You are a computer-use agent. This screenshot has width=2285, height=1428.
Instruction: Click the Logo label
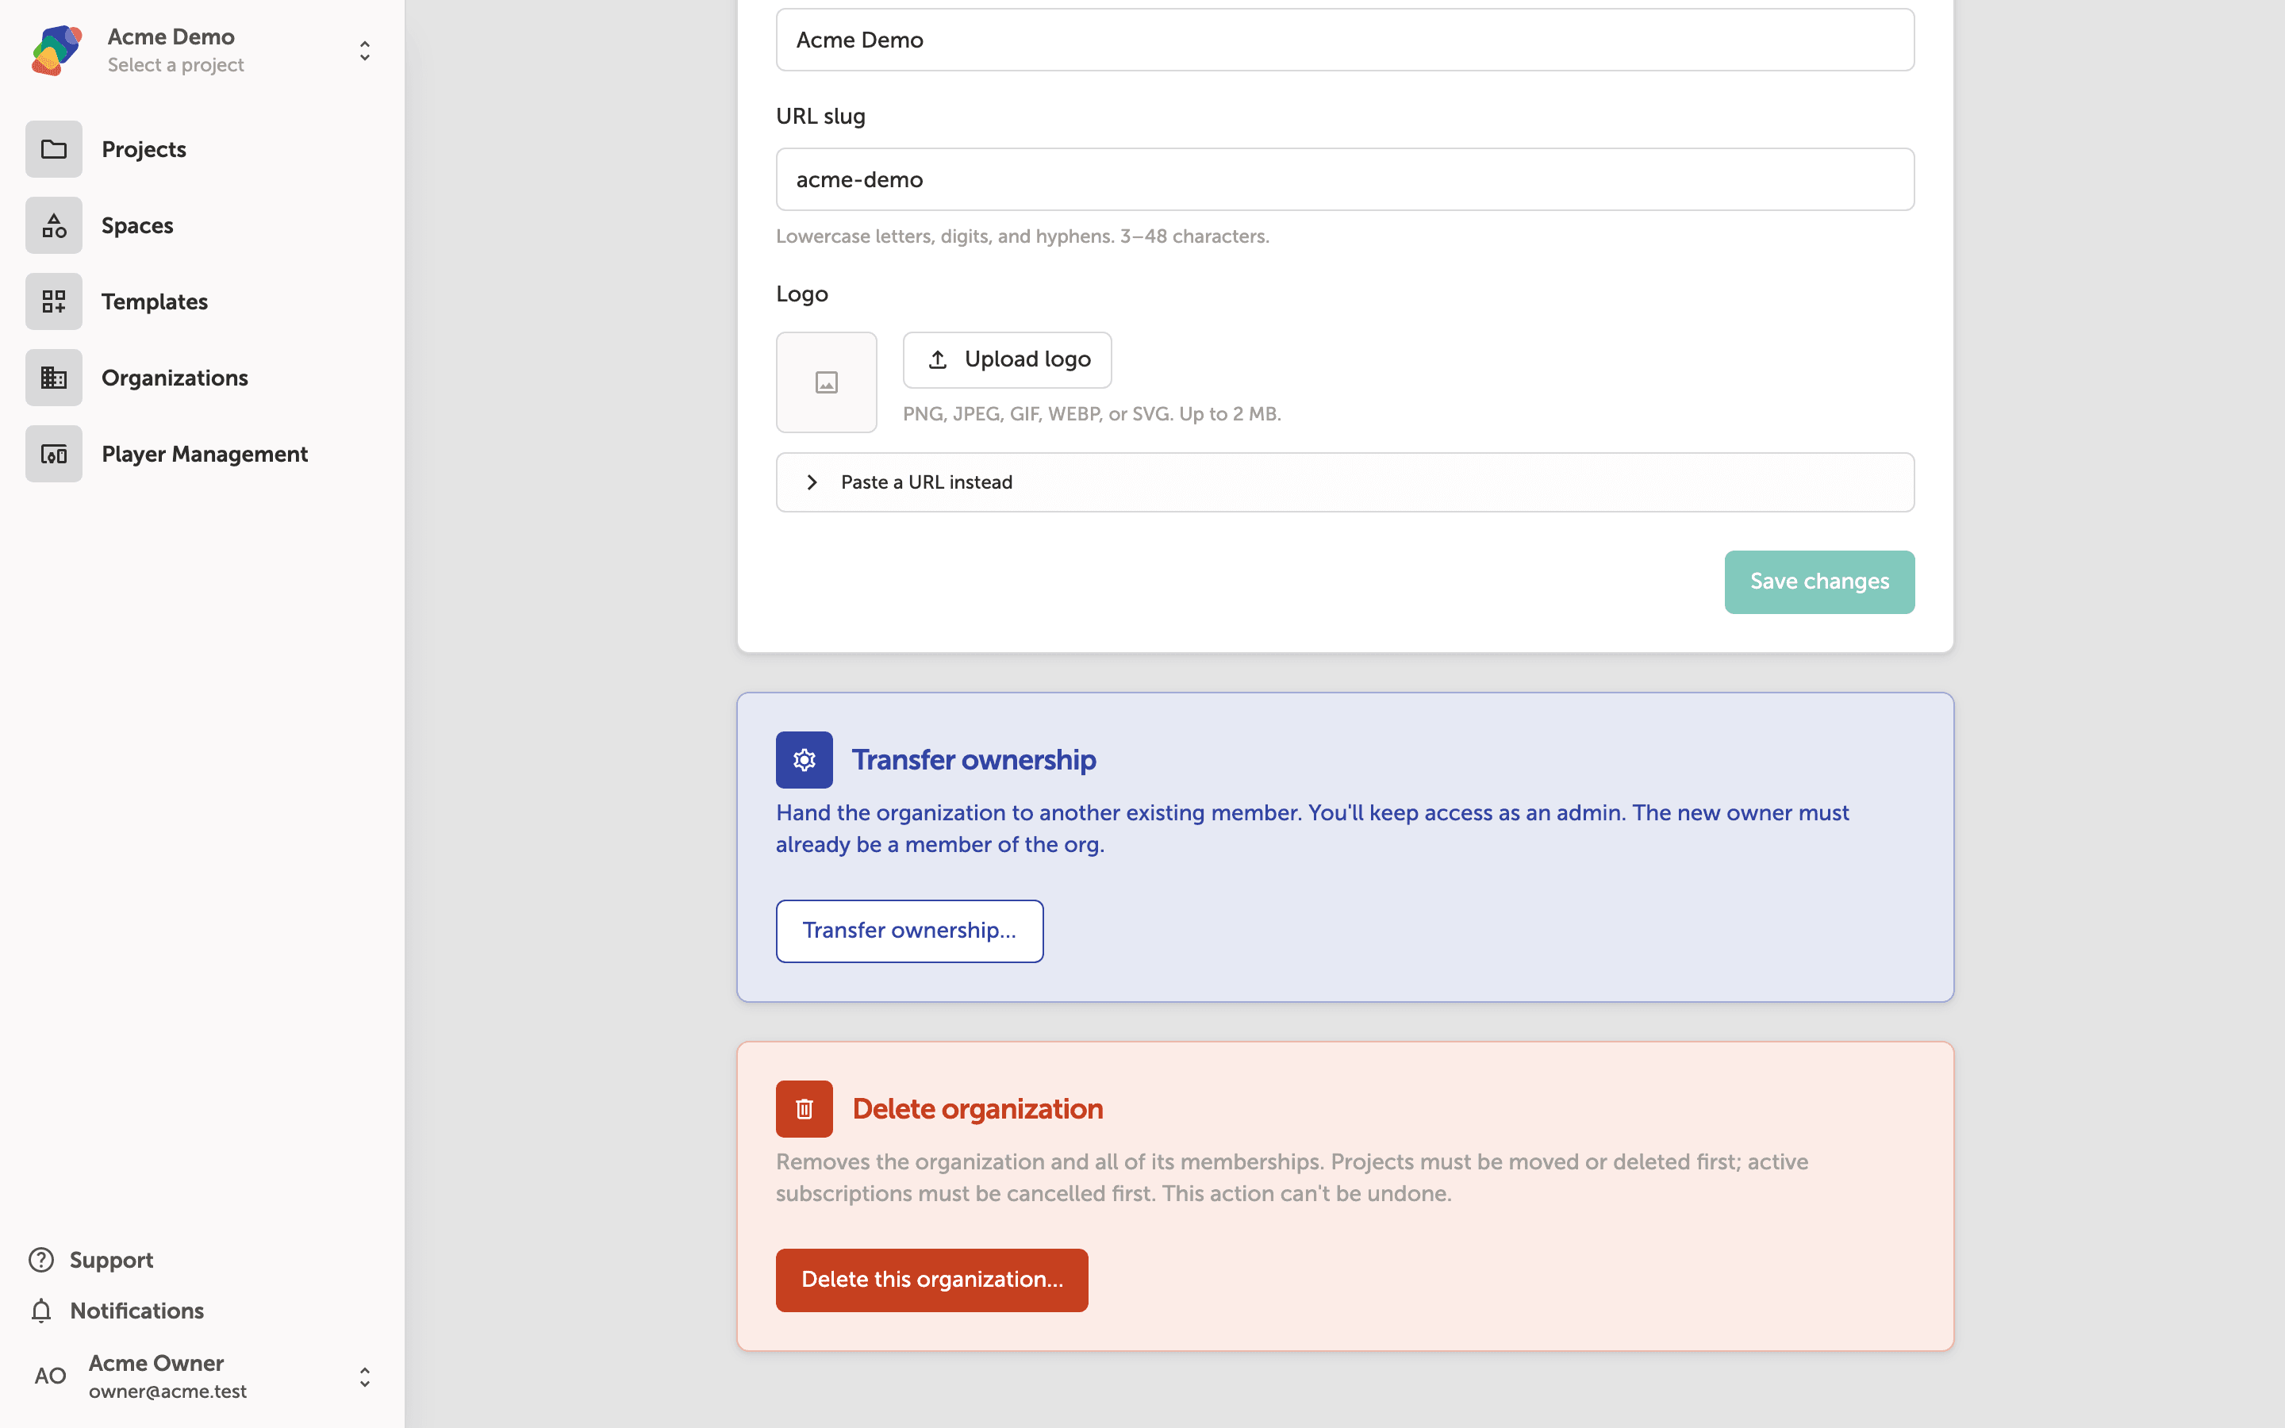click(801, 294)
